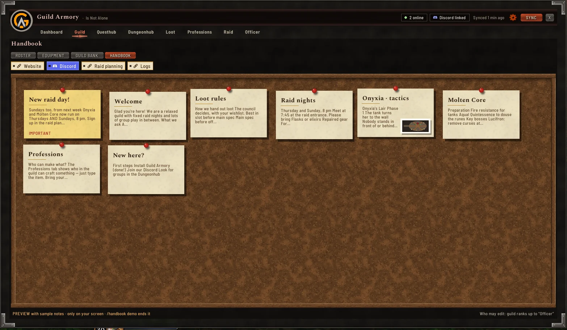
Task: Open the Loot rules note
Action: point(228,113)
